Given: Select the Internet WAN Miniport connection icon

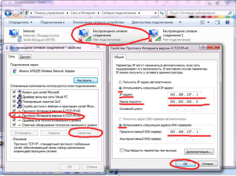Looking at the screenshot, I should 15,36.
